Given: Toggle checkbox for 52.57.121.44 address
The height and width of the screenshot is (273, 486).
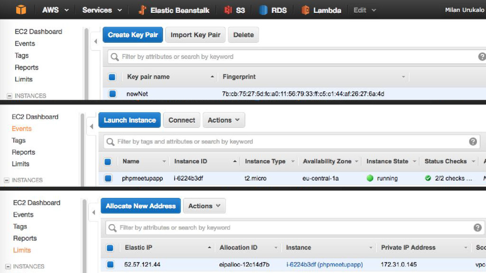Looking at the screenshot, I should coord(110,264).
